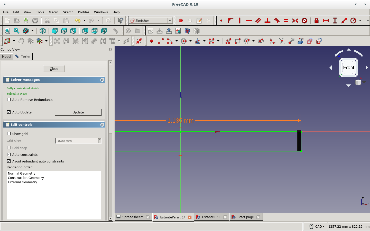Screen dimensions: 370x231
Task: Apply the lock constraint
Action: [317, 21]
